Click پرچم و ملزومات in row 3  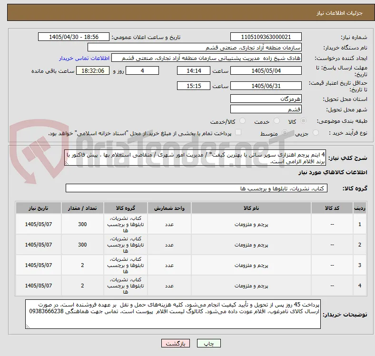point(251,265)
